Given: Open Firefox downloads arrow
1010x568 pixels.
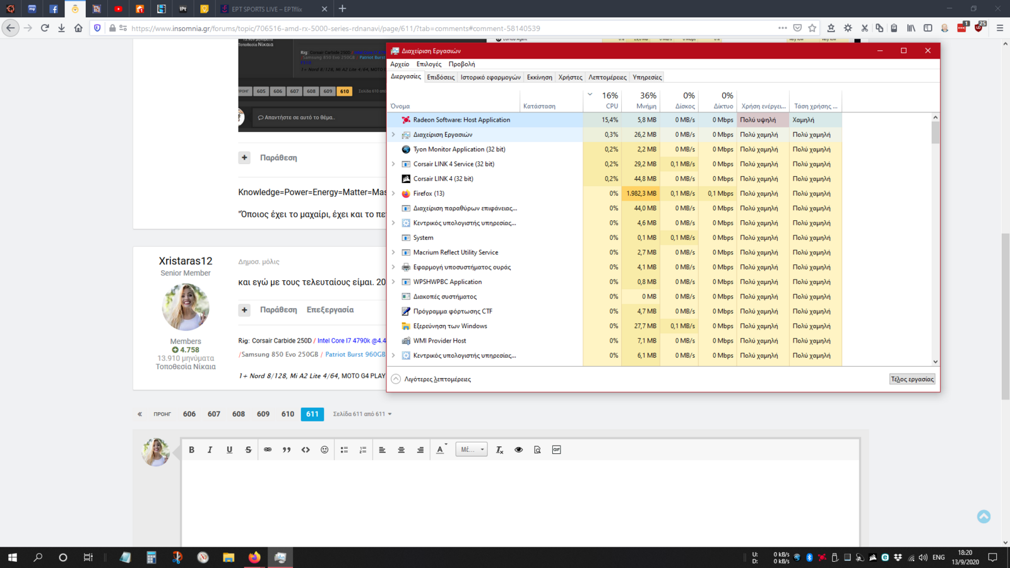Looking at the screenshot, I should point(61,28).
